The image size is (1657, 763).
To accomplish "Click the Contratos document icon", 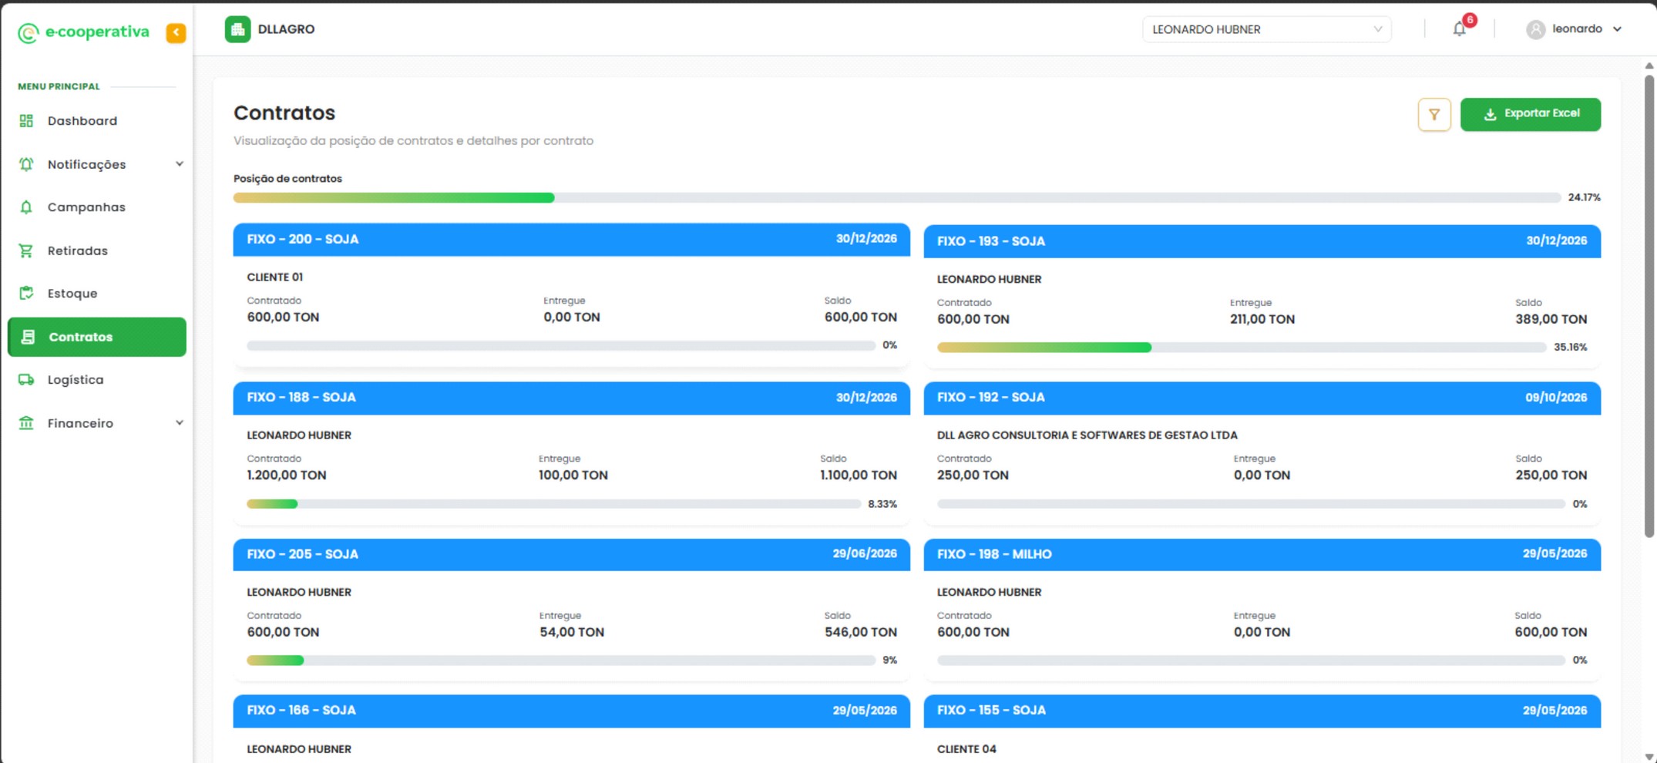I will [x=28, y=337].
